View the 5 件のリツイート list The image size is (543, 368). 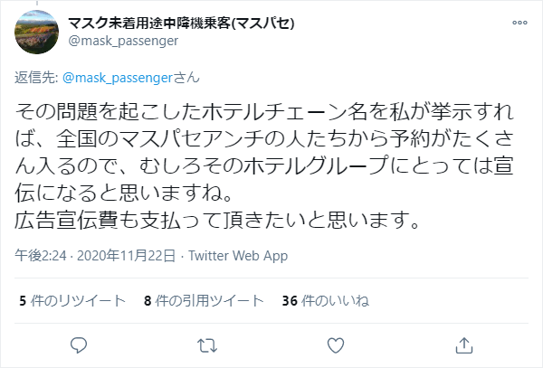(x=72, y=300)
